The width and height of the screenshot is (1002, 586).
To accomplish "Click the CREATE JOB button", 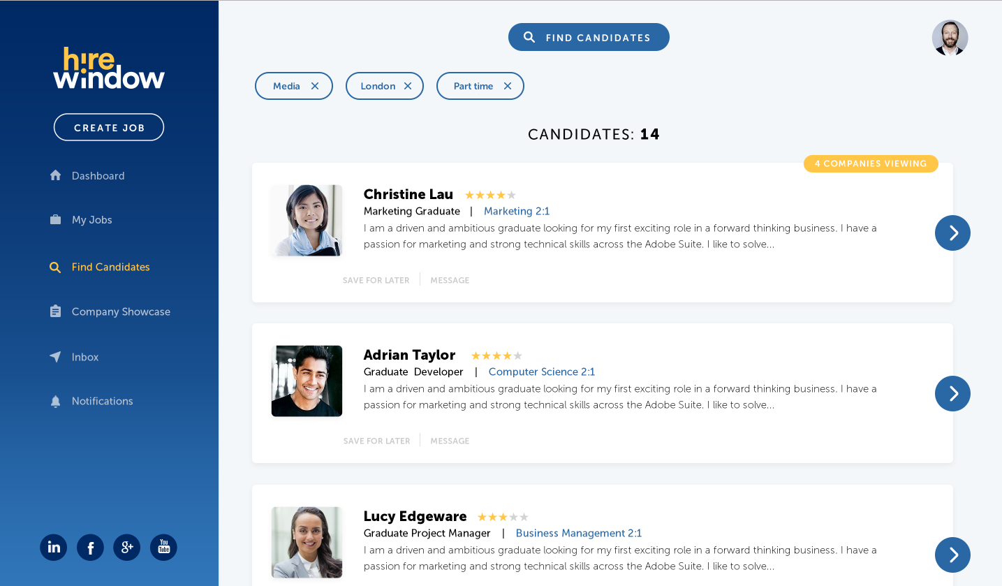I will pyautogui.click(x=109, y=127).
